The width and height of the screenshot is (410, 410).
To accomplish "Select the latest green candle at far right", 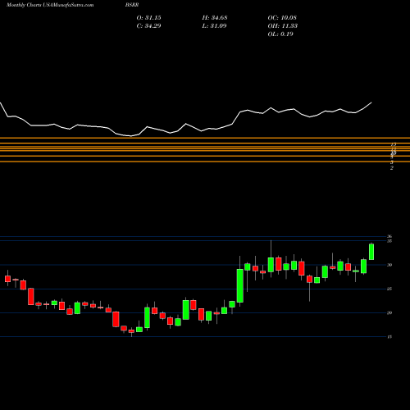I will [371, 252].
